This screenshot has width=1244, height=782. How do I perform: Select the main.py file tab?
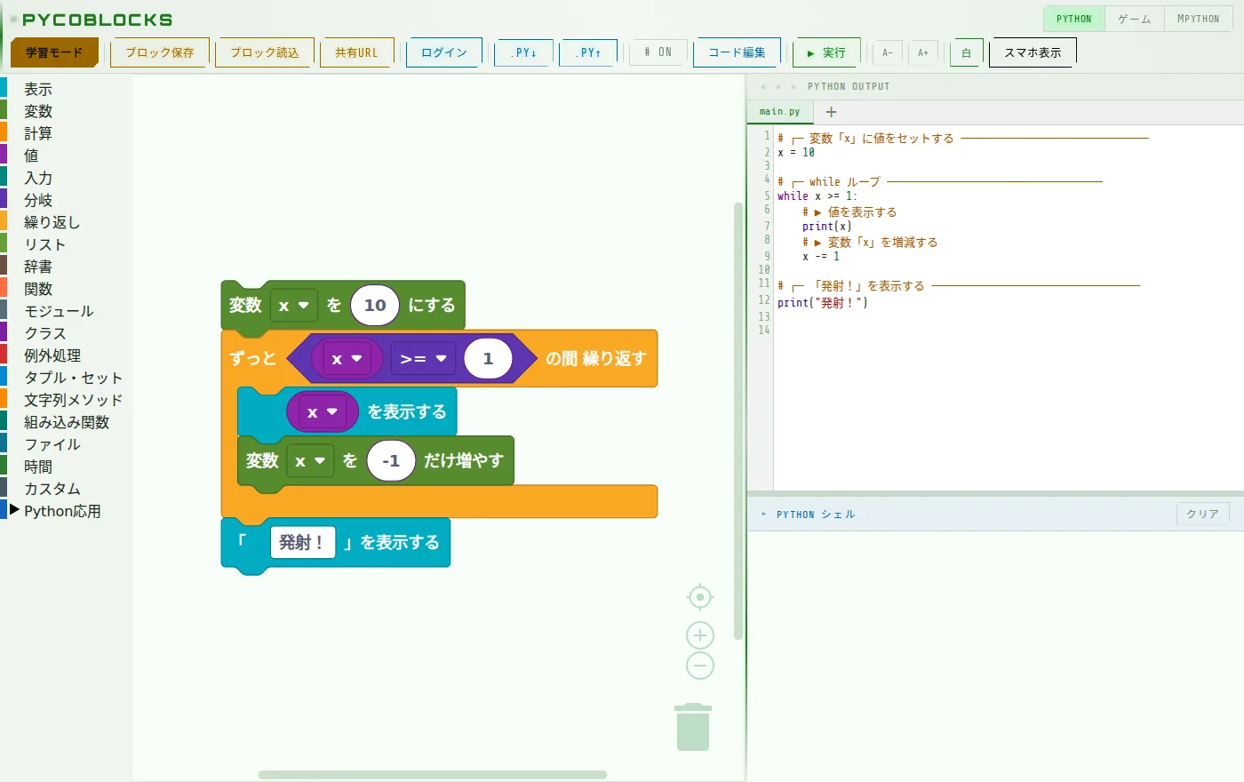pos(780,112)
